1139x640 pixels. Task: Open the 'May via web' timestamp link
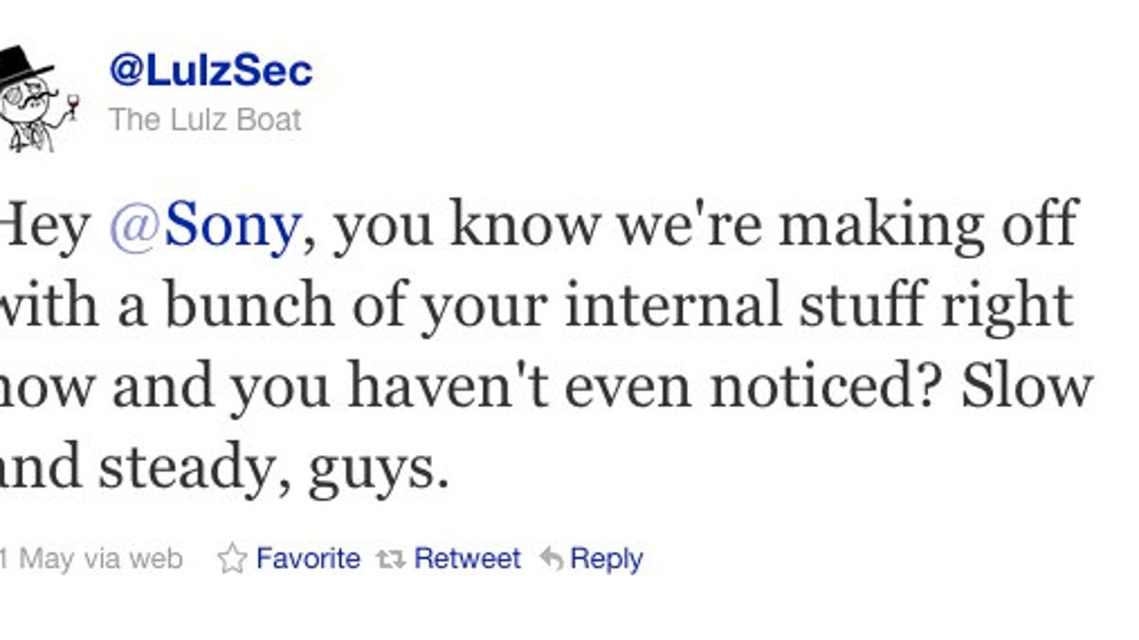(90, 559)
